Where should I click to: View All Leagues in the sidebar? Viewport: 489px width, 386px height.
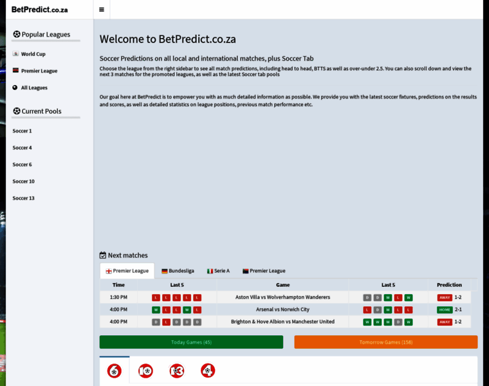(x=34, y=87)
